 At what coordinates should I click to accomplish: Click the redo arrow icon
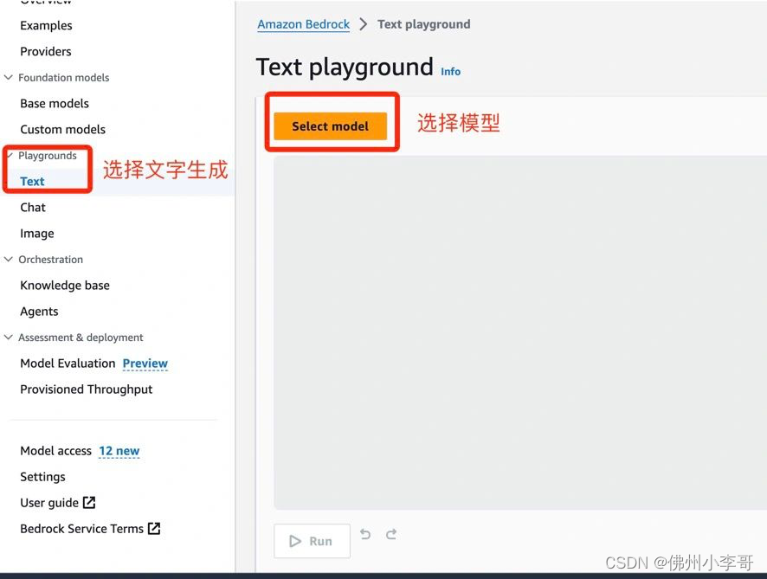click(391, 534)
